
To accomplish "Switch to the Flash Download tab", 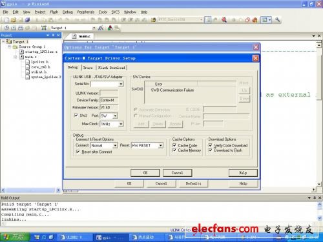I will tap(111, 68).
